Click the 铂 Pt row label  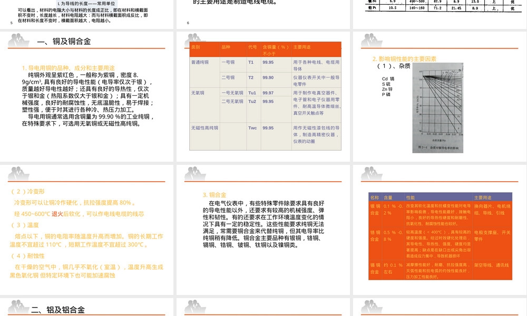pos(372,8)
